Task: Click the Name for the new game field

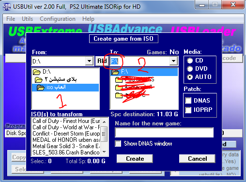Action: tap(164, 133)
